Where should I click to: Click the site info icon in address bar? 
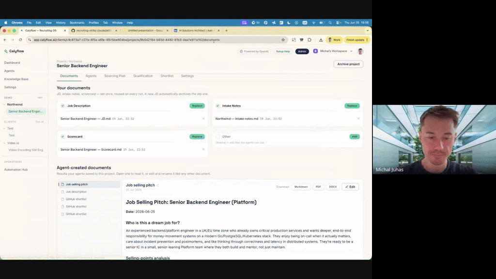[30, 40]
